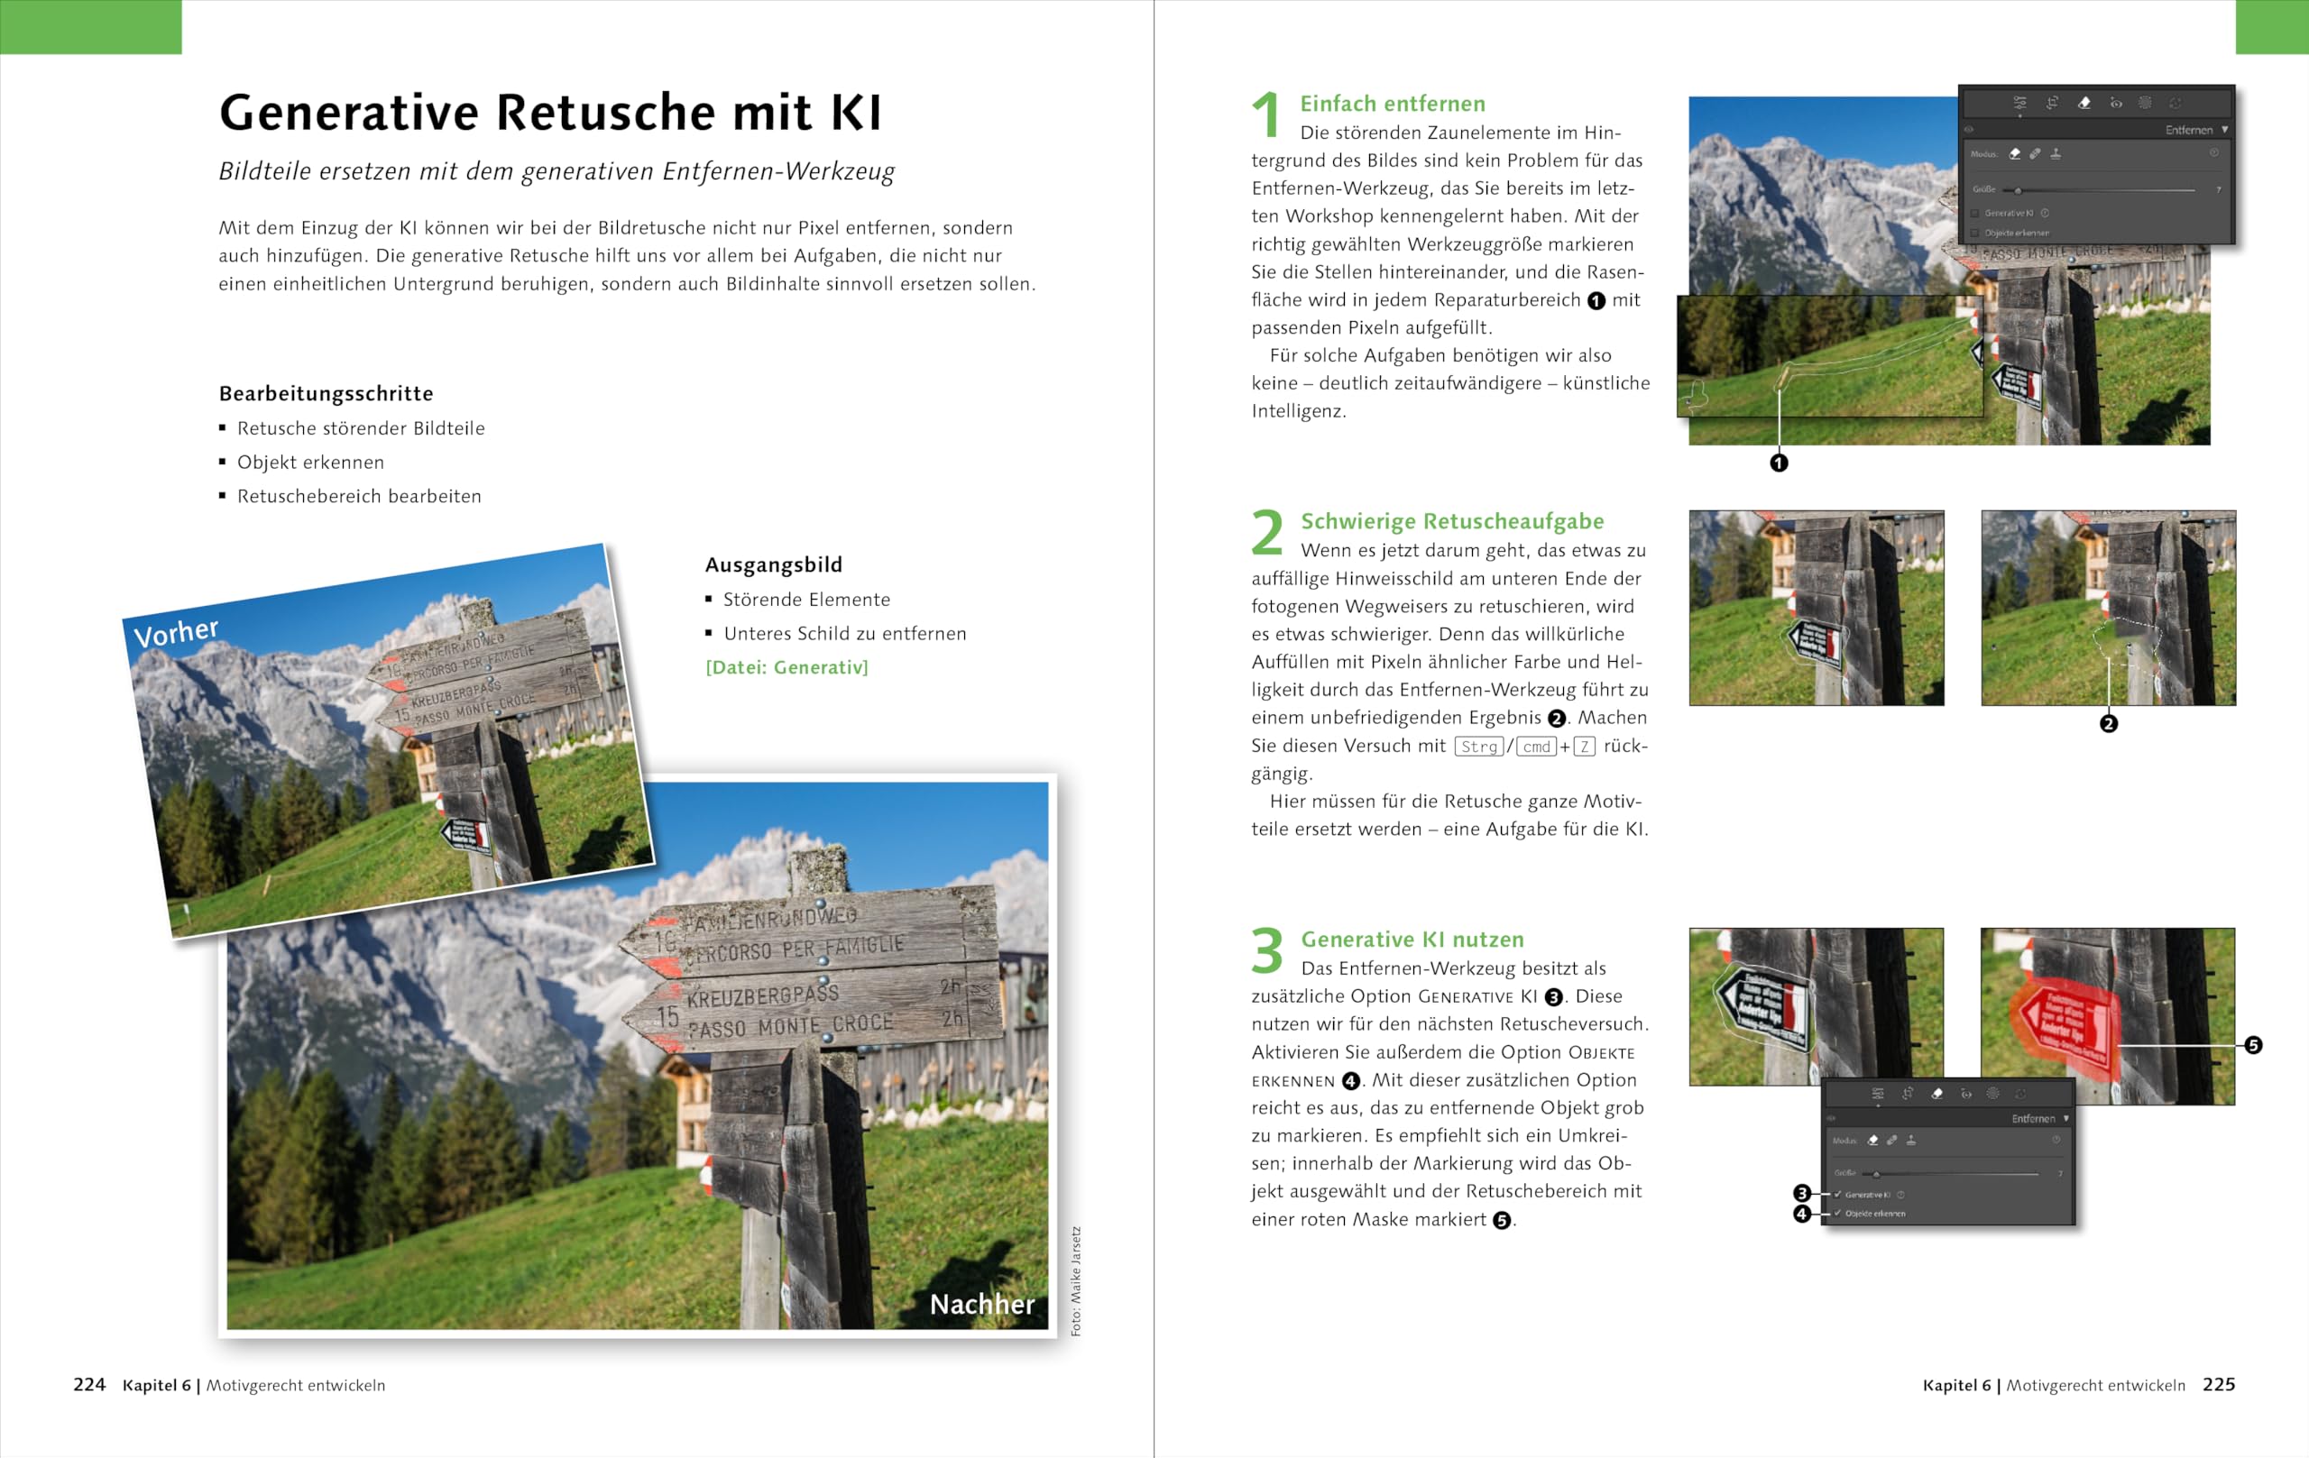
Task: Choose the bandage Heal mode in step 1 Modus row
Action: 2036,154
